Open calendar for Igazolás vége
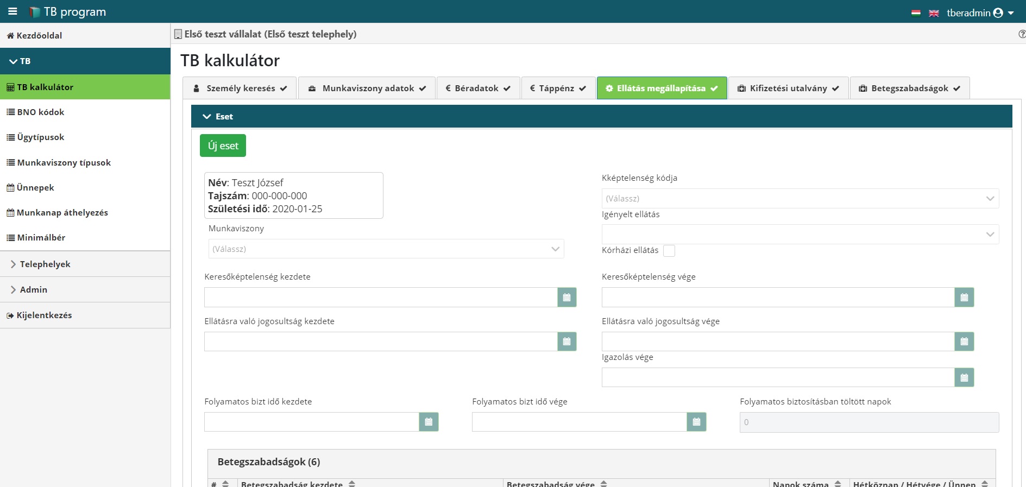 tap(964, 377)
